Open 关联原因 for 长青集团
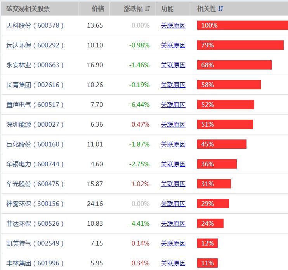Viewport: 288px width, 270px height. [x=173, y=85]
